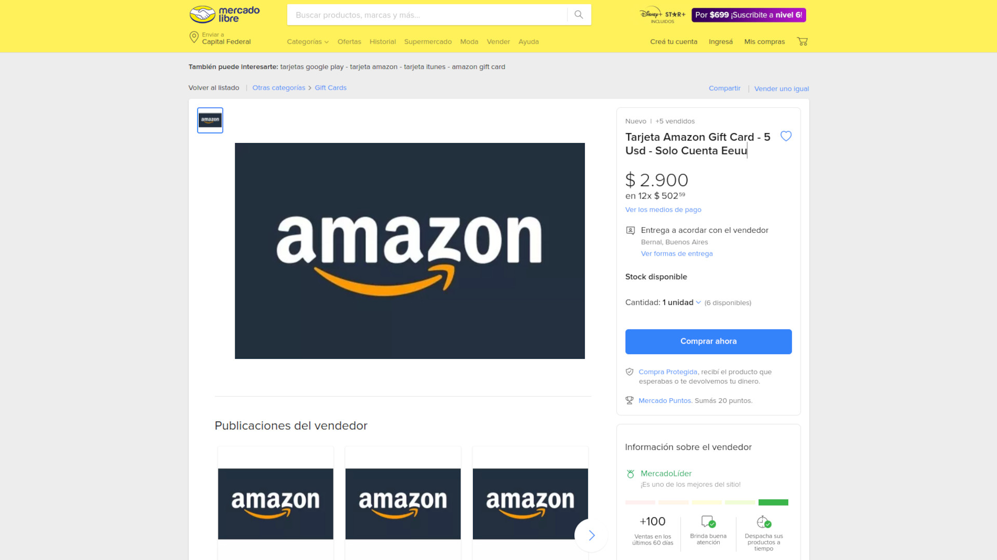Viewport: 997px width, 560px height.
Task: Open the Ofertas menu item
Action: click(x=349, y=41)
